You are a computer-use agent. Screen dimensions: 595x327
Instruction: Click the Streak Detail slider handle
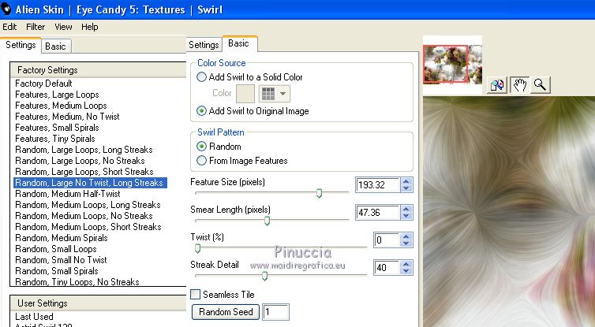264,277
